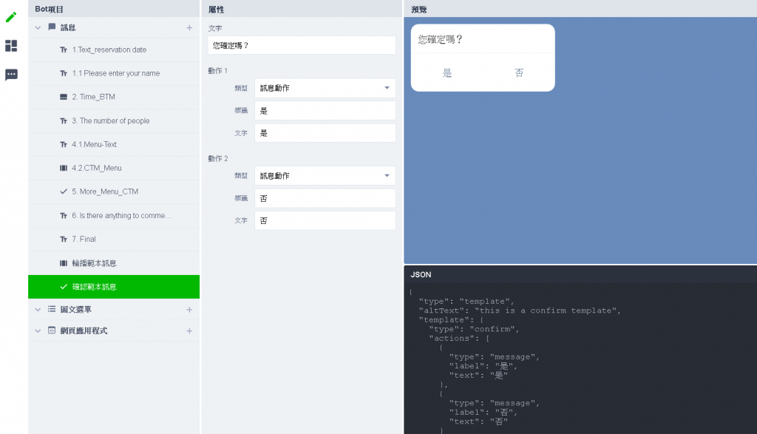
Task: Click the icon beside 2. Time_BTM
Action: [64, 97]
